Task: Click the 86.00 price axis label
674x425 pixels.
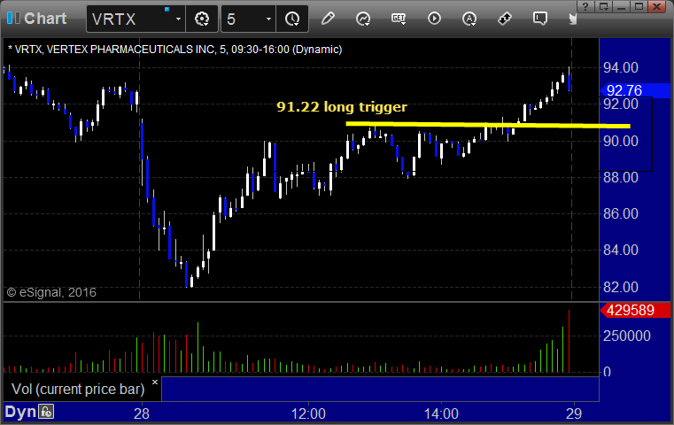Action: (621, 213)
